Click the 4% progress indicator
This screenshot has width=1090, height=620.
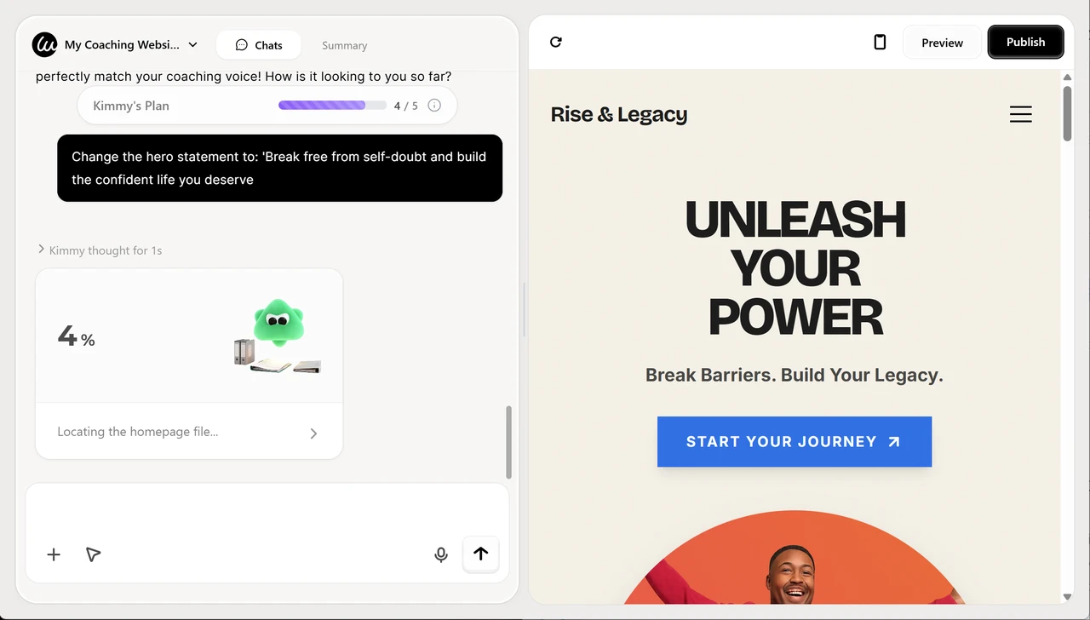[76, 336]
